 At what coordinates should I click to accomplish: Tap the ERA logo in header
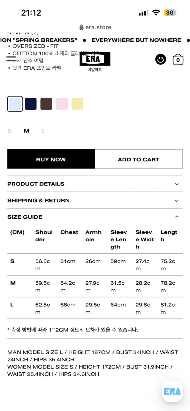click(x=95, y=59)
